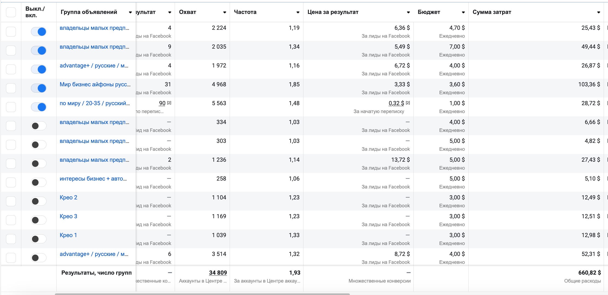Open the Бюджет column dropdown arrow
This screenshot has width=608, height=295.
coord(463,12)
